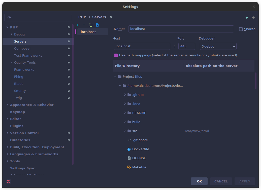Click the Makefile file icon
Screen dimensions: 261x190
coord(129,167)
